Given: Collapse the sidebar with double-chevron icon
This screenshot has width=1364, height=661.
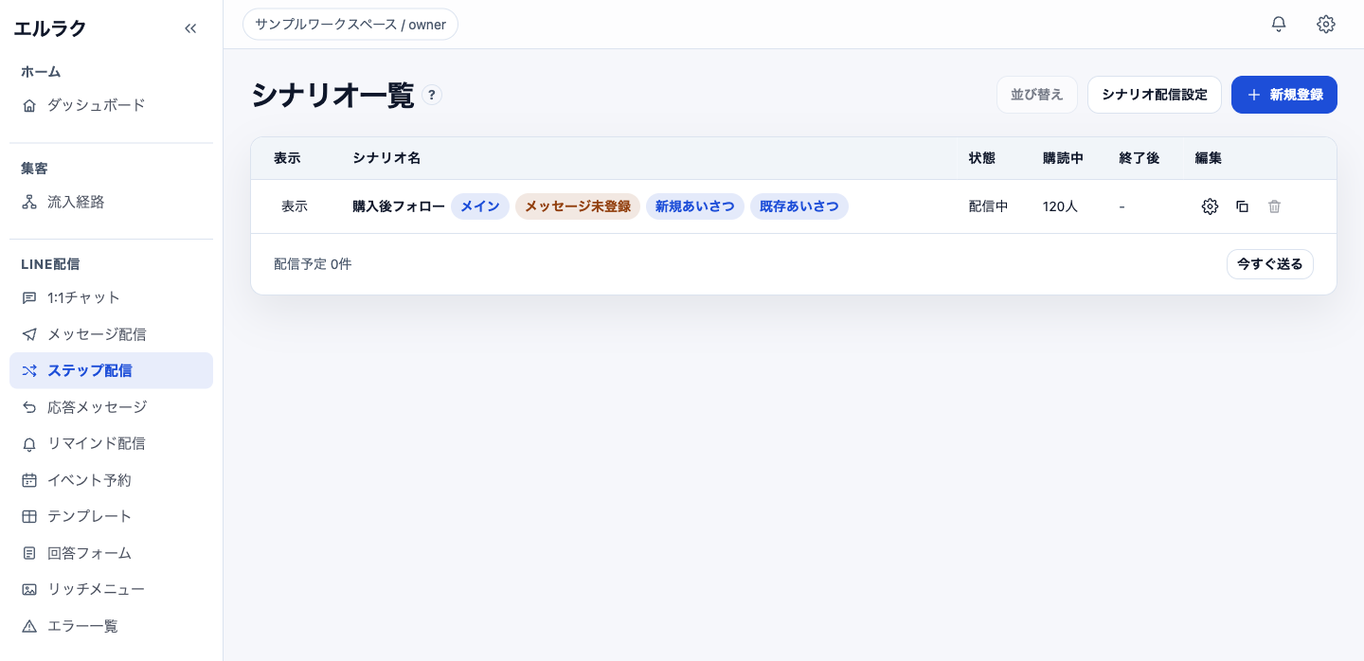Looking at the screenshot, I should [190, 28].
